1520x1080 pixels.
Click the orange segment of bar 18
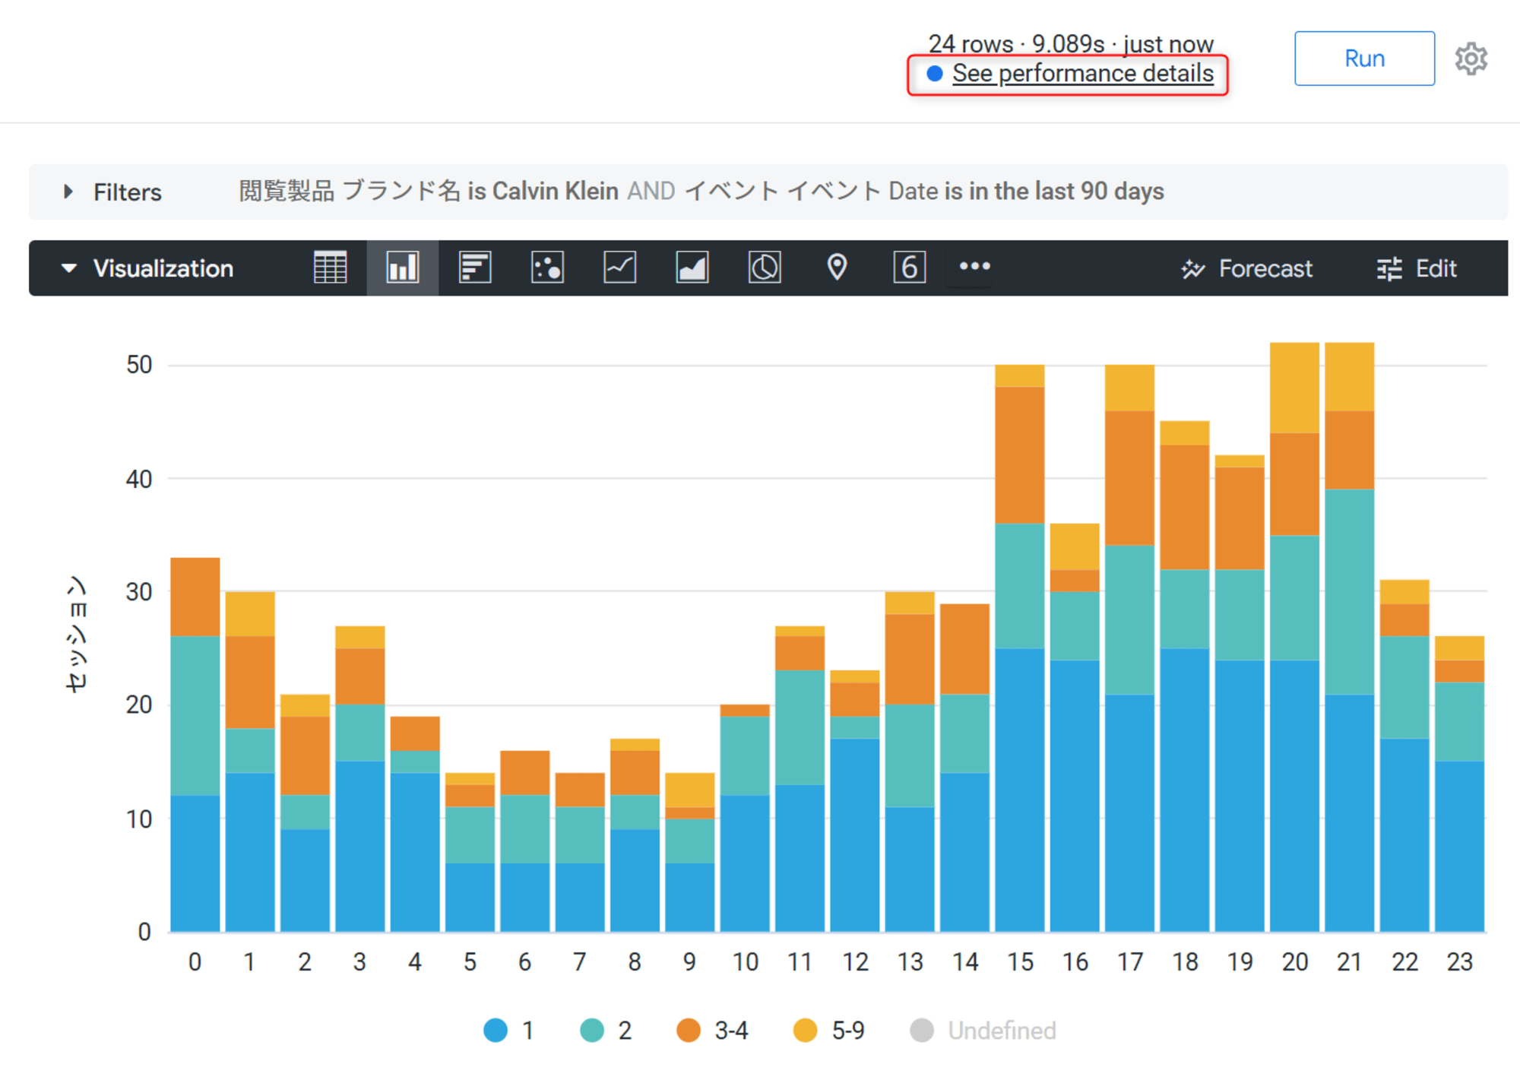click(x=1185, y=507)
